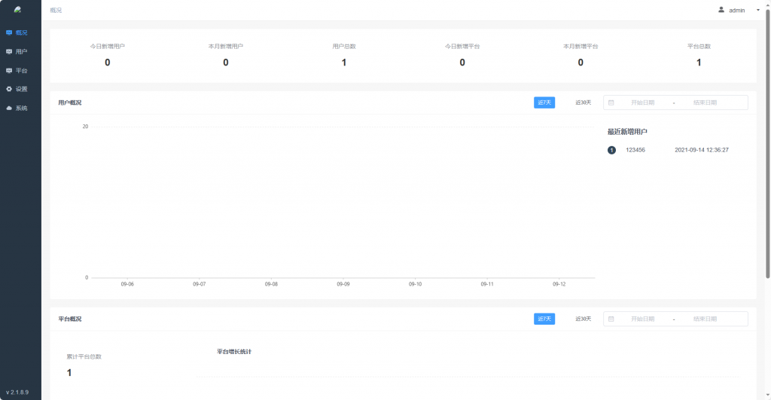
Task: Click the app logo in the sidebar
Action: [x=17, y=10]
